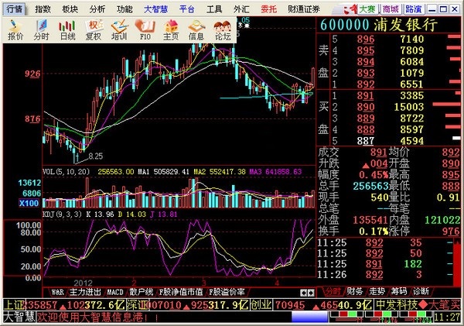Click the 11:26 trade tick row

[x=384, y=275]
